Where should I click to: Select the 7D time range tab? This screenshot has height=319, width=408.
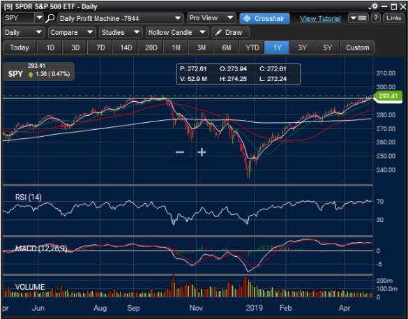click(100, 47)
